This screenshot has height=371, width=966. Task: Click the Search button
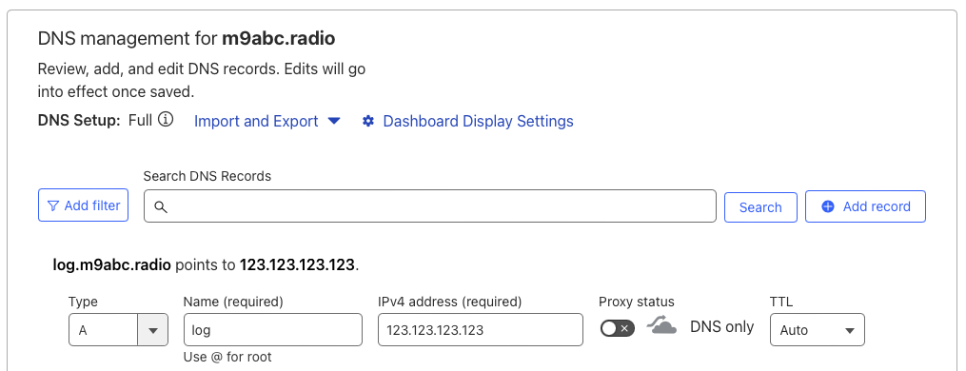[x=760, y=207]
